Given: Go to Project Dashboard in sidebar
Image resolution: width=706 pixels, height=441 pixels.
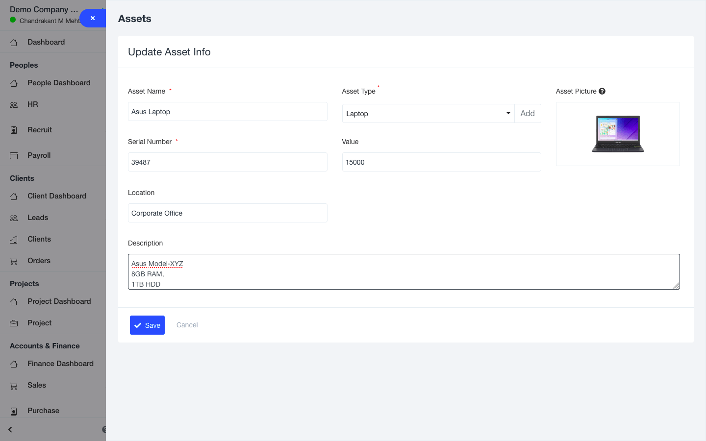Looking at the screenshot, I should (59, 301).
